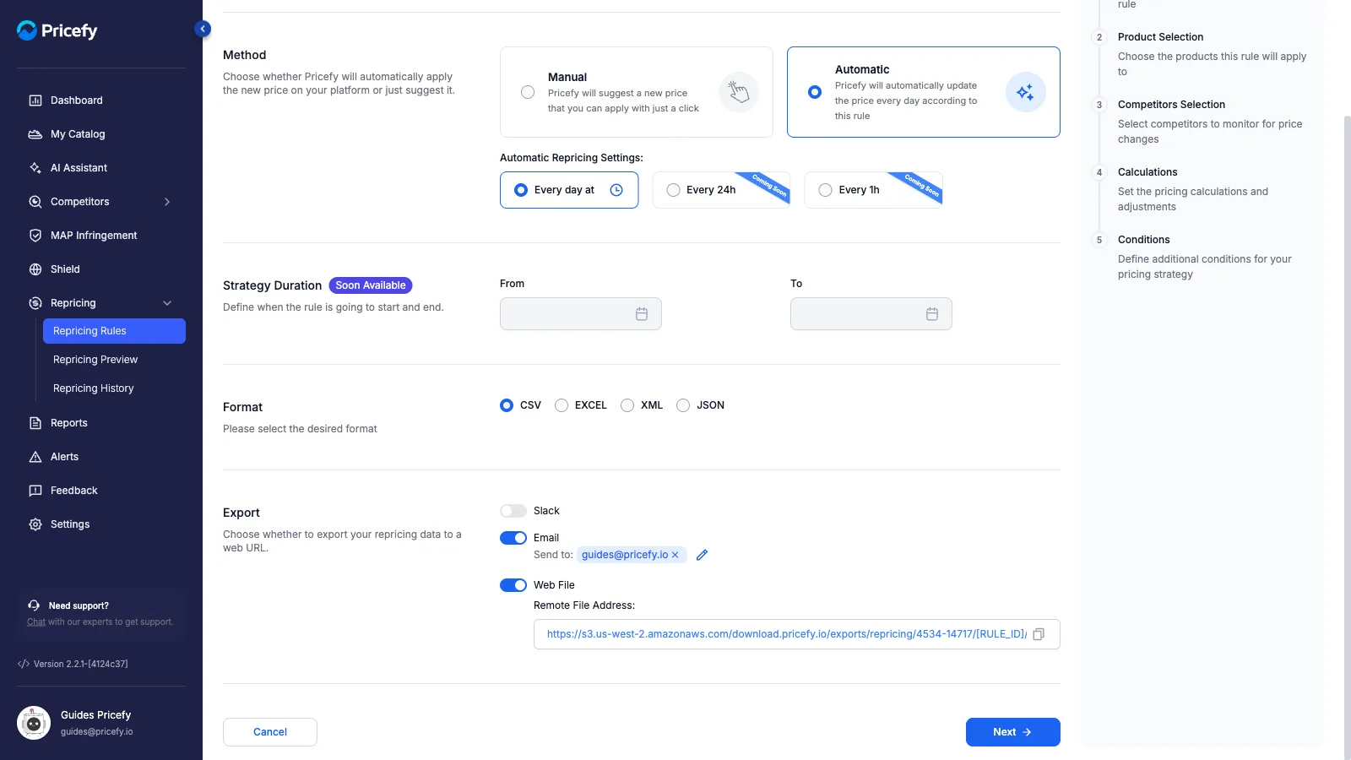Edit email recipients with pencil icon
Viewport: 1351px width, 760px height.
coord(702,555)
